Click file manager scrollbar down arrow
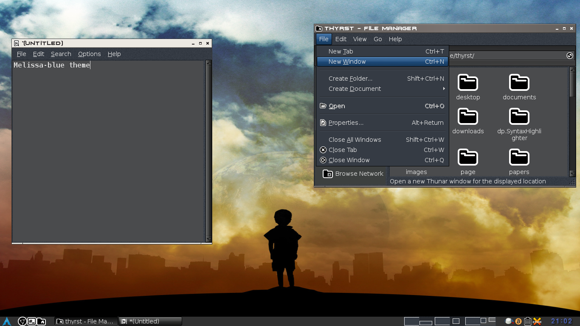 [572, 173]
